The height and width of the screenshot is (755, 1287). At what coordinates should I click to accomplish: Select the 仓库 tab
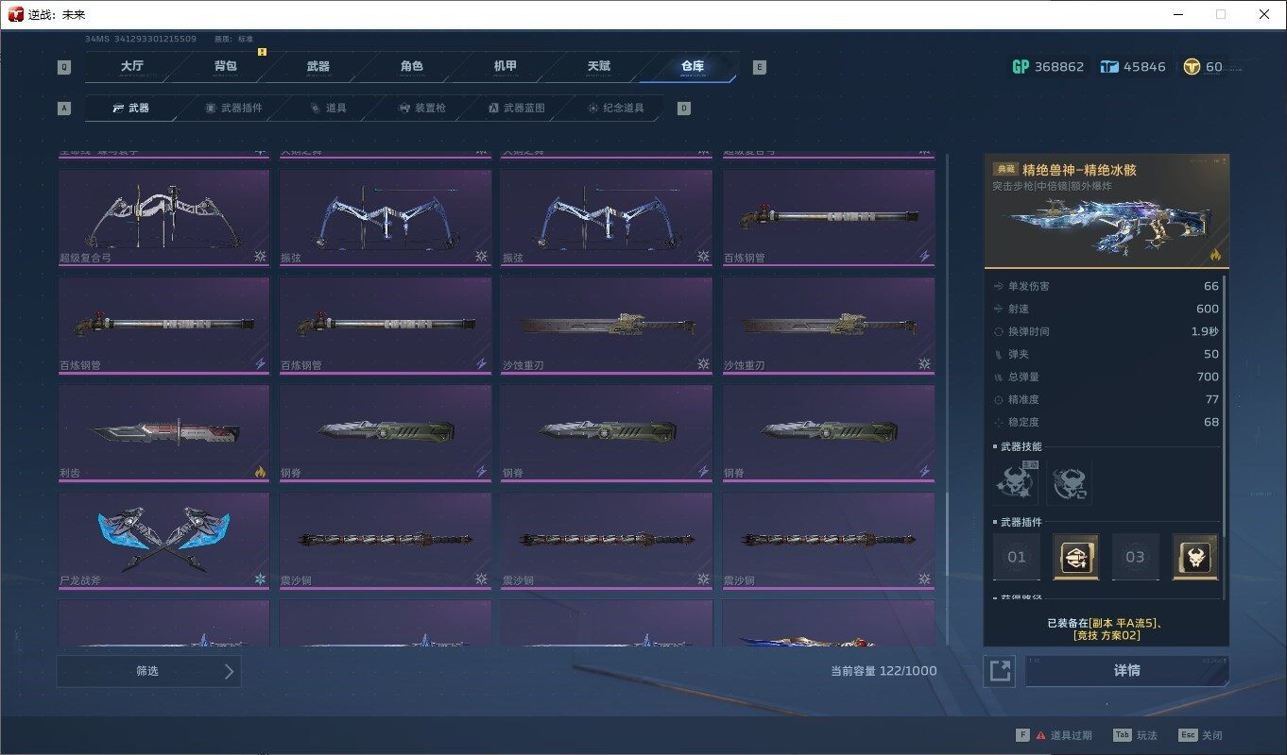click(x=692, y=67)
